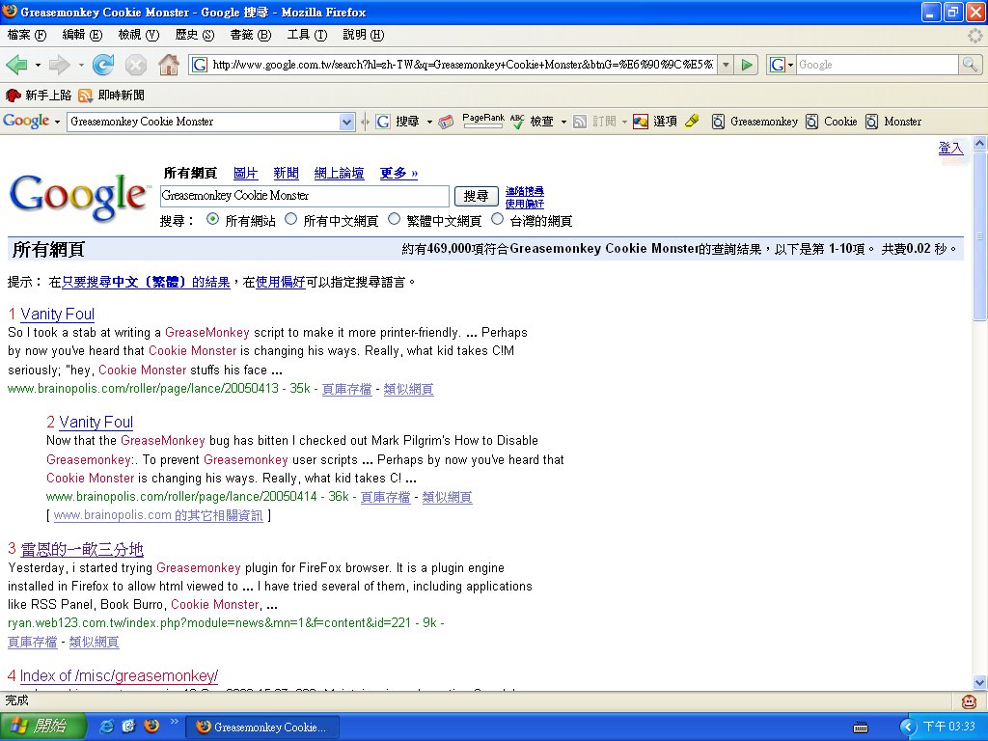Click the 圖片 search tab link
This screenshot has height=741, width=988.
(x=245, y=174)
